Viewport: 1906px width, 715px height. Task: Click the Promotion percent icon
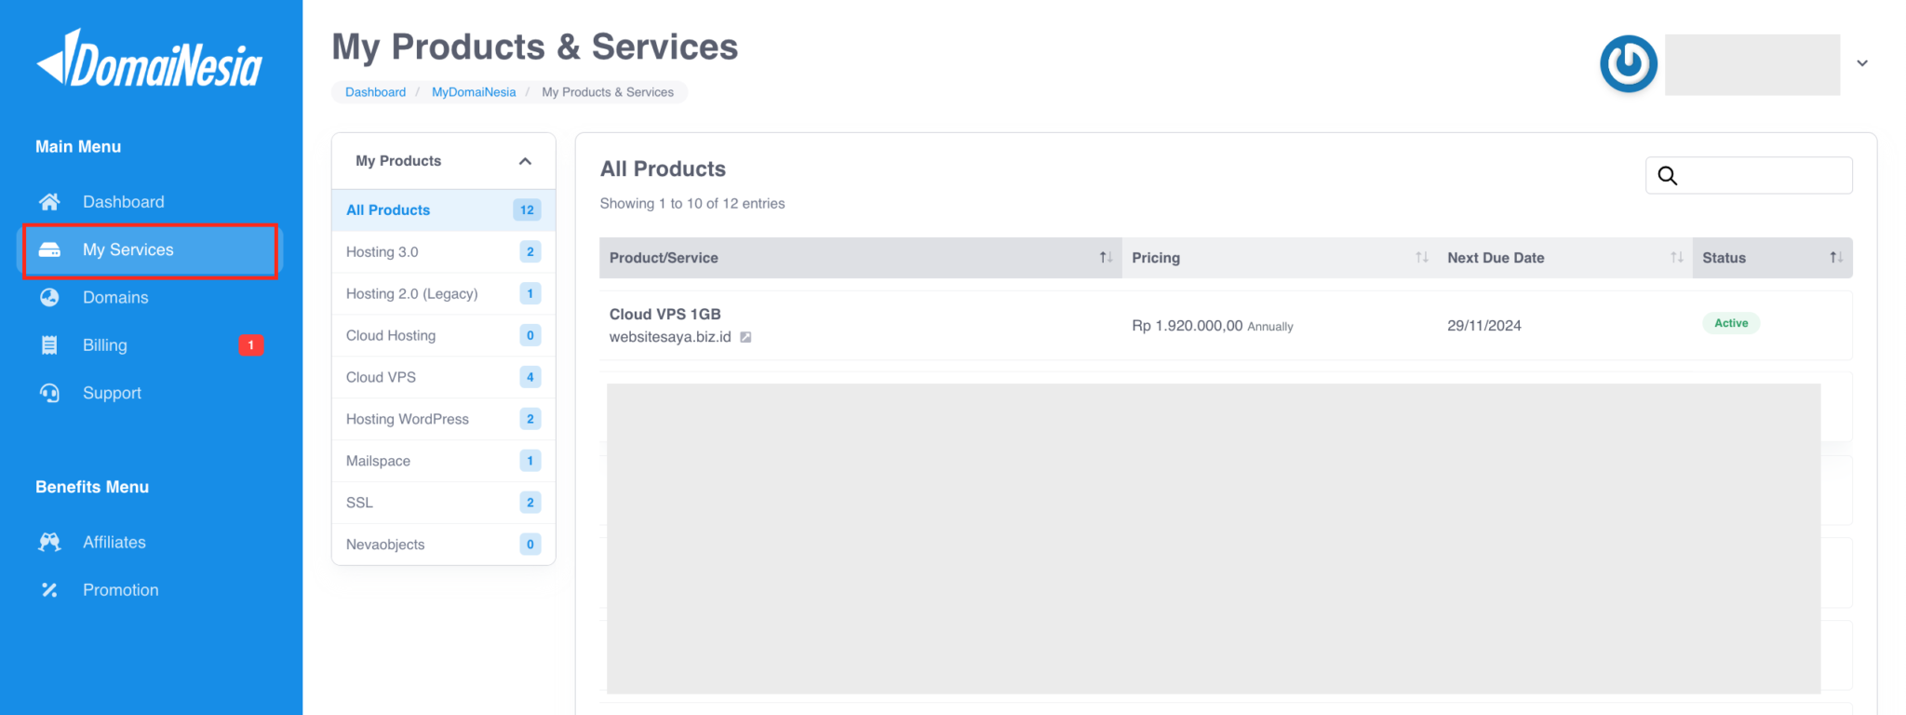pyautogui.click(x=49, y=590)
